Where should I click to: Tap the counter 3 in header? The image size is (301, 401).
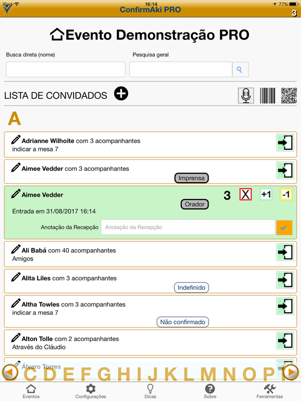pos(294,13)
